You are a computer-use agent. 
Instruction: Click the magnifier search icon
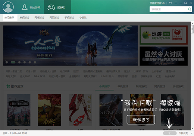[190, 9]
